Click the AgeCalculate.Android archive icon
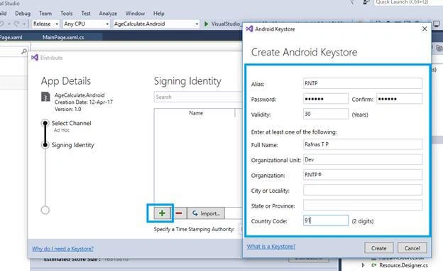This screenshot has width=443, height=271. tap(45, 97)
